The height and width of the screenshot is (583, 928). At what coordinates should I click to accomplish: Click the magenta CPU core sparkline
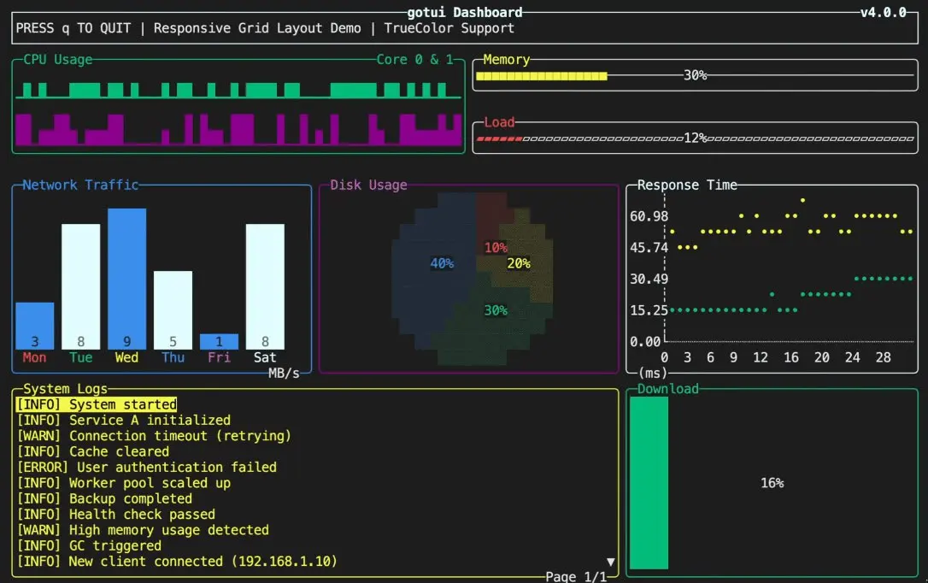[x=238, y=130]
